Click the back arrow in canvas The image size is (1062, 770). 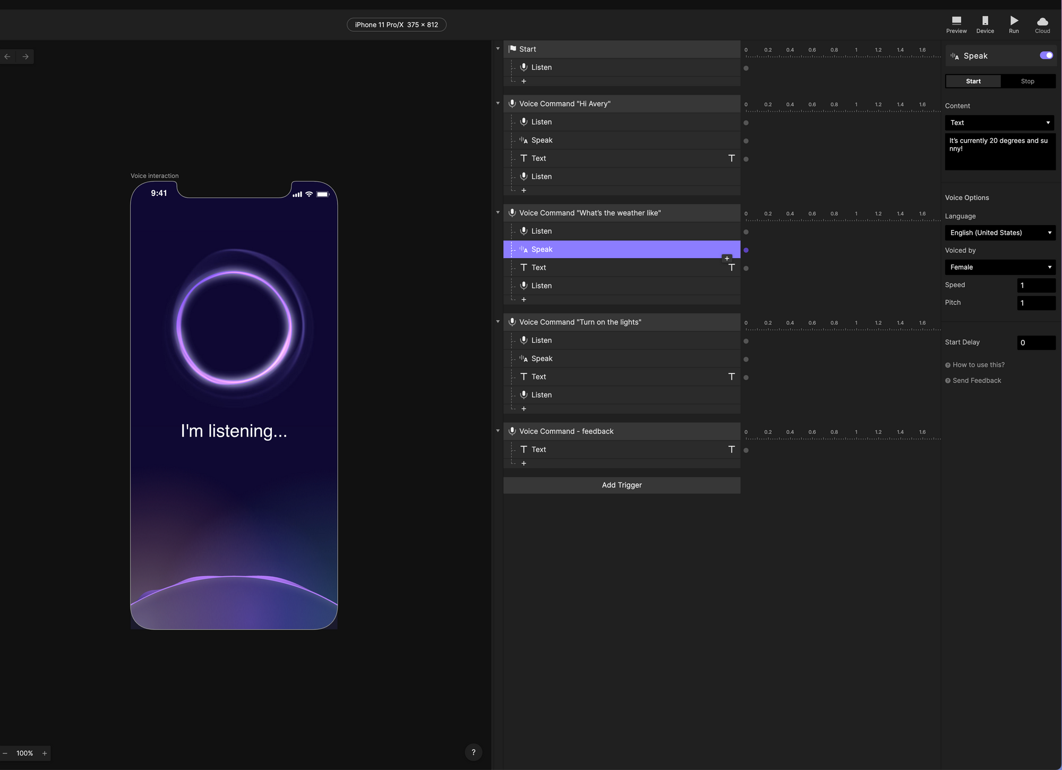(7, 56)
